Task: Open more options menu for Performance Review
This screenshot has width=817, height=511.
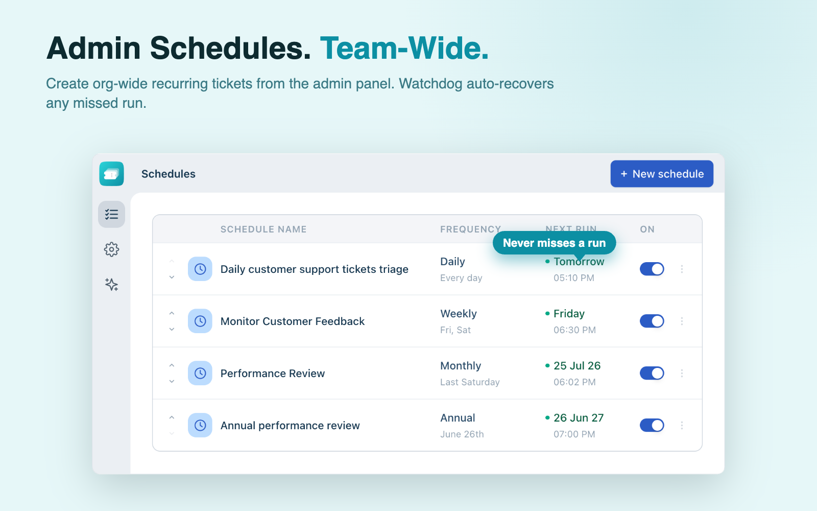Action: click(682, 373)
